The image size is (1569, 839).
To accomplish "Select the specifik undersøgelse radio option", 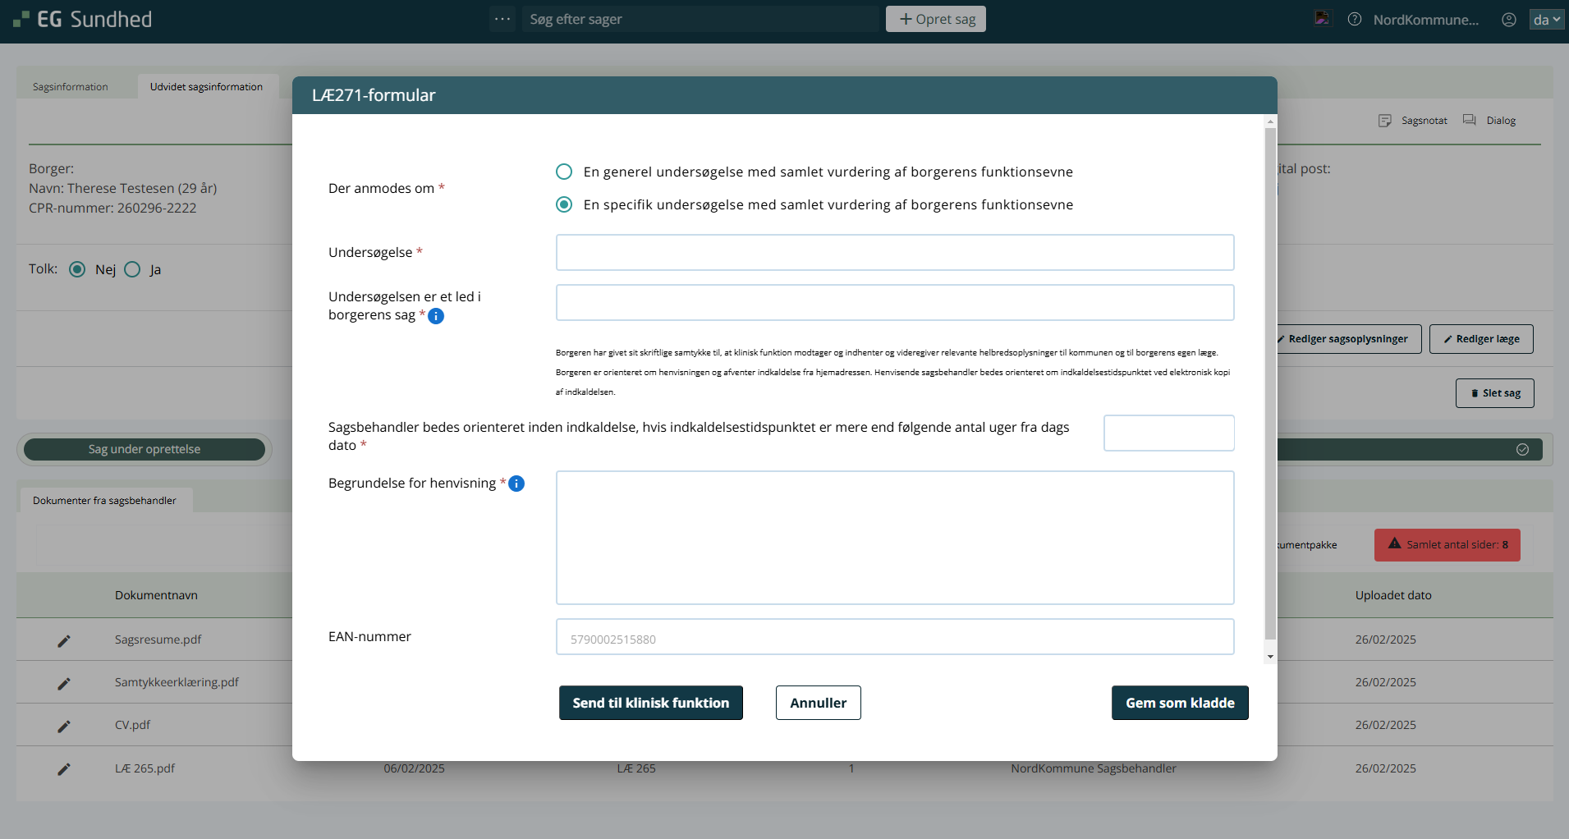I will pos(564,204).
